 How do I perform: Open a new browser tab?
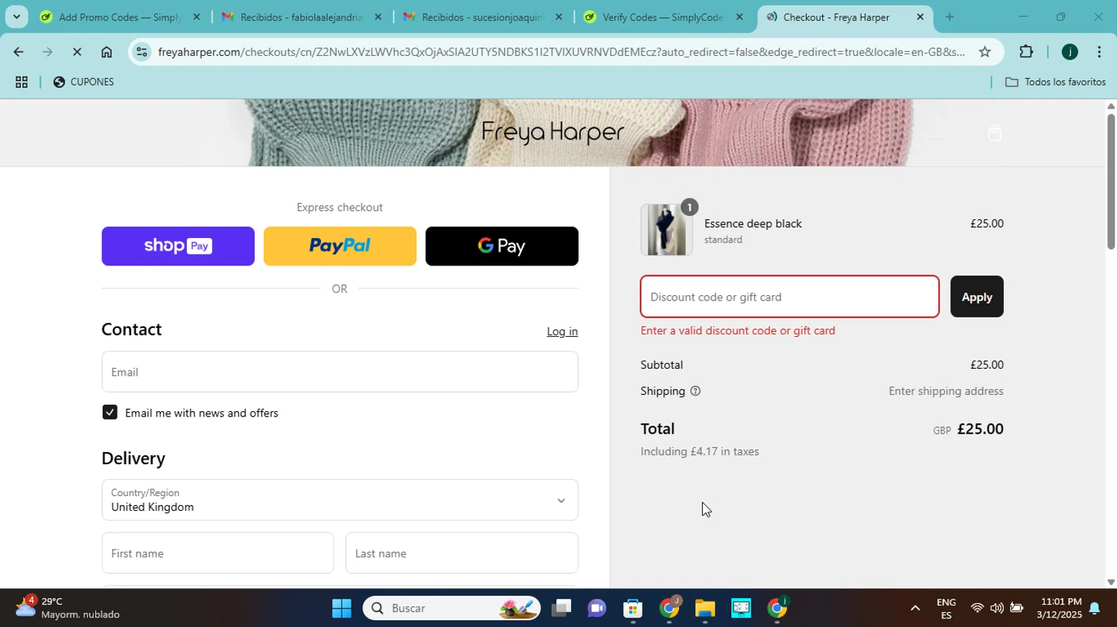(949, 17)
